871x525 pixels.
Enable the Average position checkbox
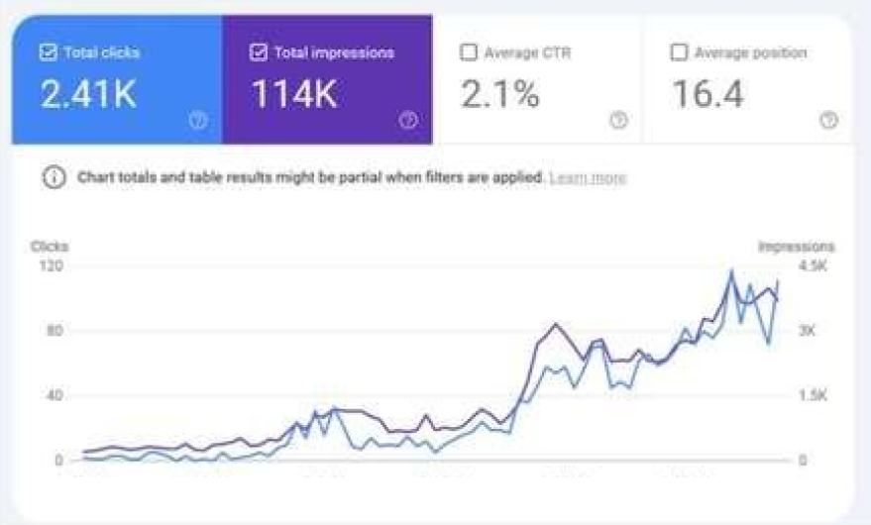(679, 52)
